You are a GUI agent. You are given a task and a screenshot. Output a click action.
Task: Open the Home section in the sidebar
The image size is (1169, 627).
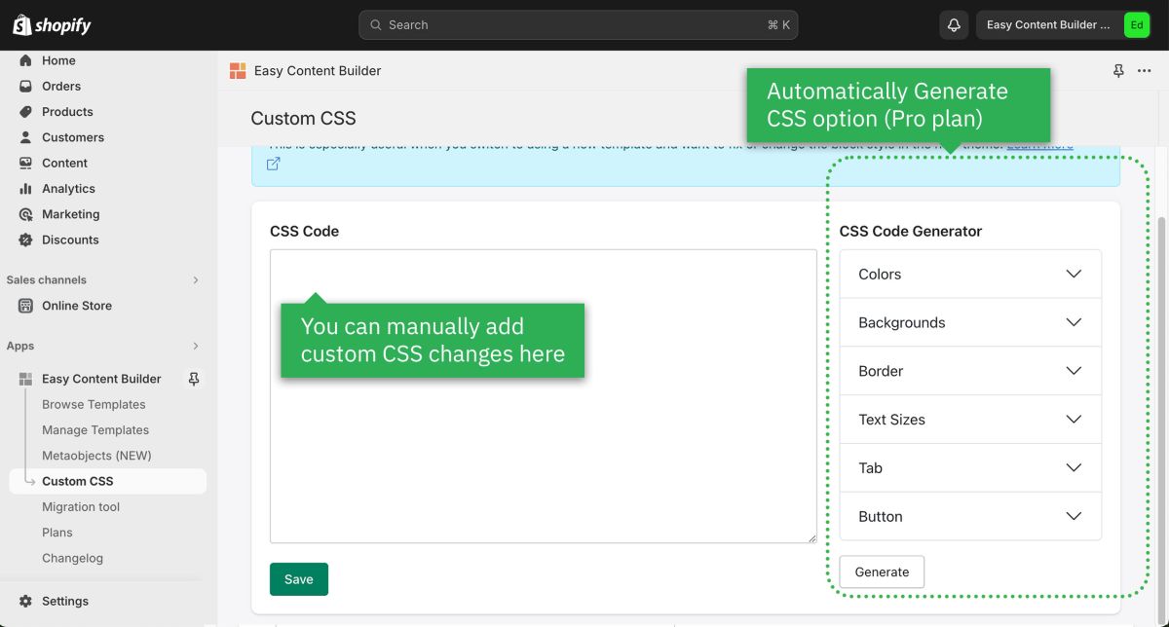coord(58,60)
